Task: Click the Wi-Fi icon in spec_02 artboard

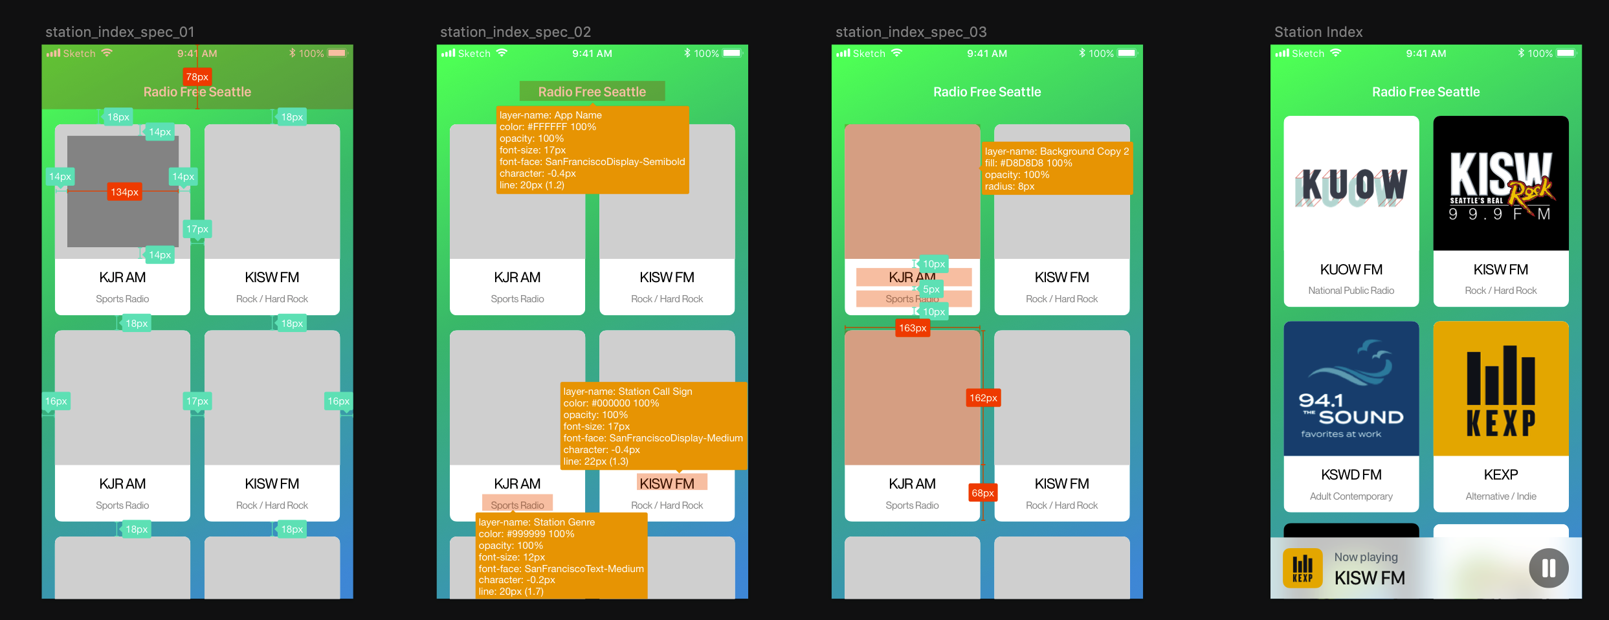Action: point(502,53)
